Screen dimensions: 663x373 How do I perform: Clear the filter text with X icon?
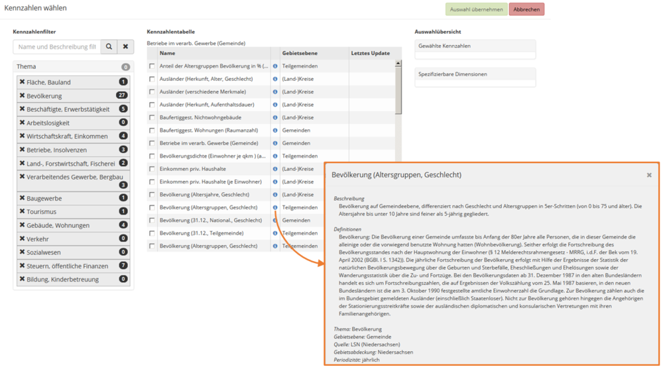[x=125, y=47]
